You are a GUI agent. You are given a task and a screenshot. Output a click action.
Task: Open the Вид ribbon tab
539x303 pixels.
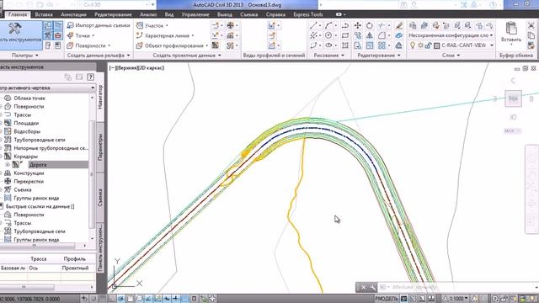[x=169, y=14]
